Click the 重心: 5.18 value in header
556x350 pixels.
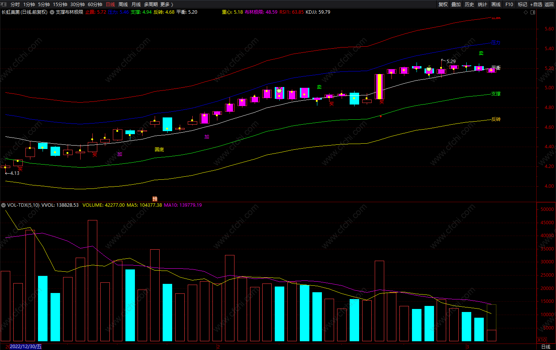(232, 12)
